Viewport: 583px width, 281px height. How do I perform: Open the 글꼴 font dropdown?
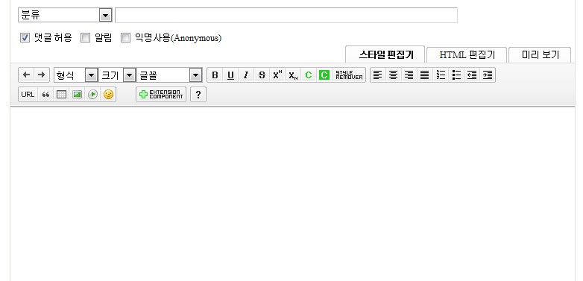tap(169, 75)
